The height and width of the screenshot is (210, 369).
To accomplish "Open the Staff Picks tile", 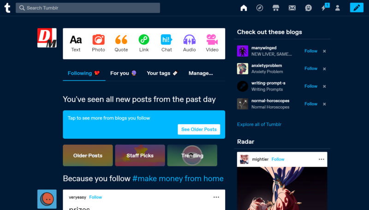I will [x=140, y=155].
